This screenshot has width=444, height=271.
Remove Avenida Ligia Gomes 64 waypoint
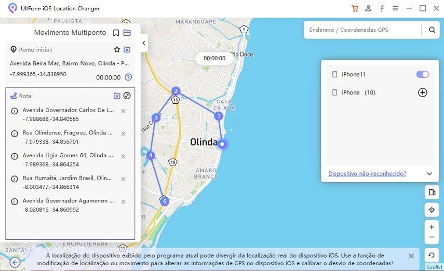point(123,156)
